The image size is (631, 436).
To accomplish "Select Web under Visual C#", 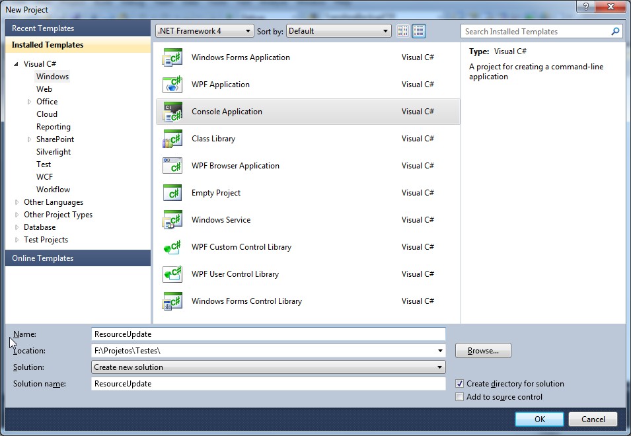I will 44,89.
